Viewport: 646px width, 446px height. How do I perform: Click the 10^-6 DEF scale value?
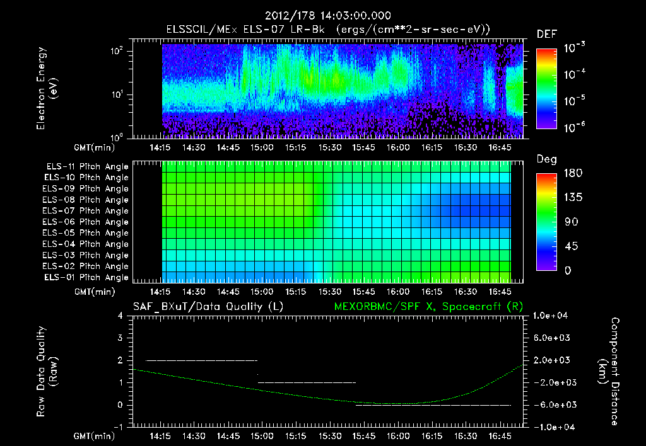pos(574,127)
